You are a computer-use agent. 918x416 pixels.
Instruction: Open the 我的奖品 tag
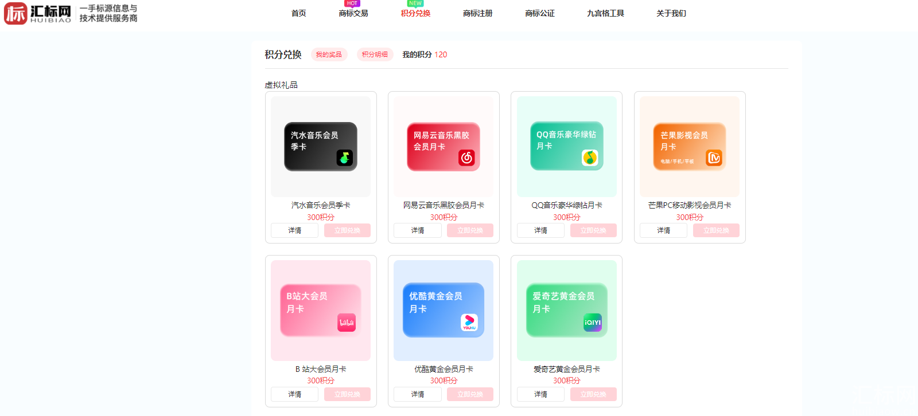click(329, 54)
